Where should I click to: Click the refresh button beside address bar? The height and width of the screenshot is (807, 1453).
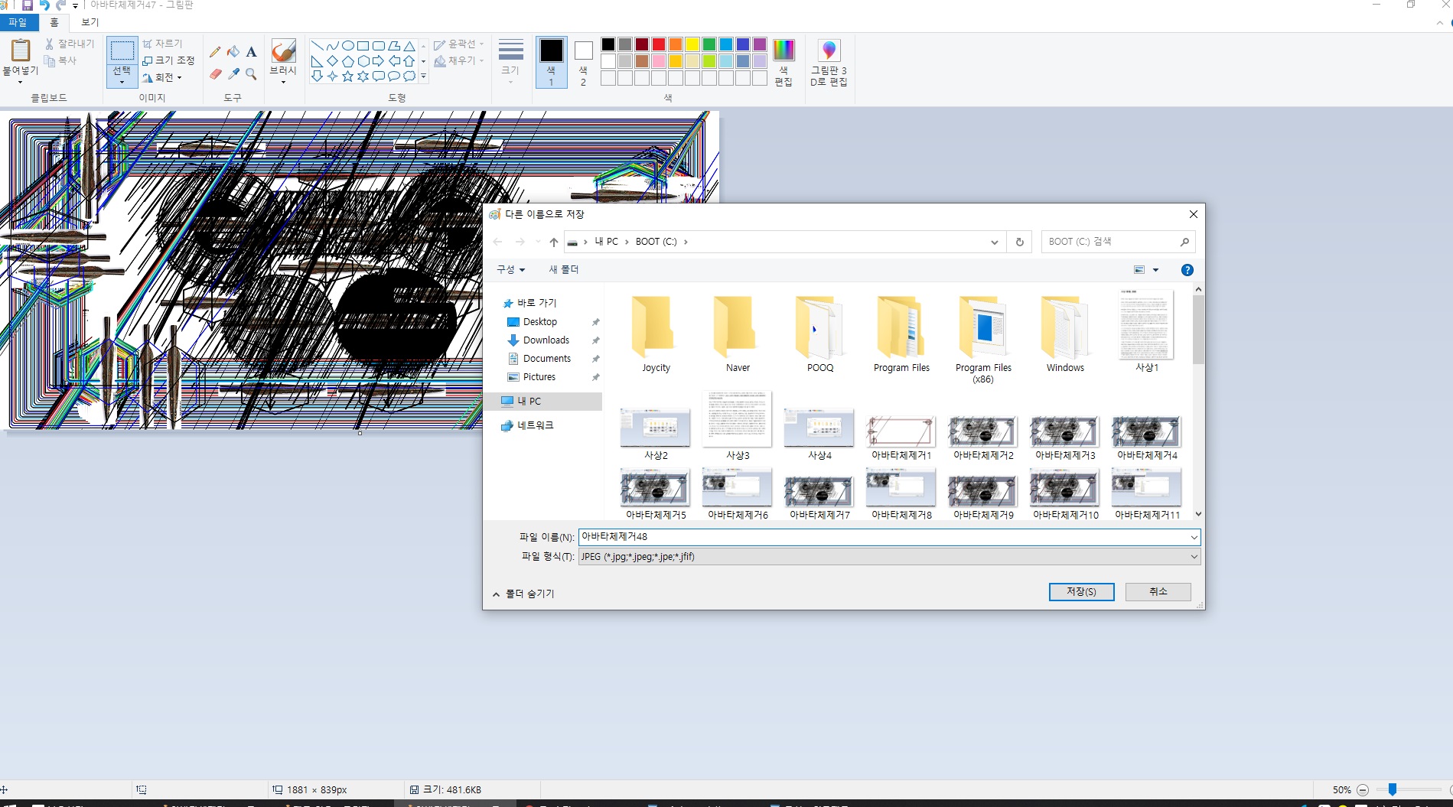click(x=1019, y=242)
